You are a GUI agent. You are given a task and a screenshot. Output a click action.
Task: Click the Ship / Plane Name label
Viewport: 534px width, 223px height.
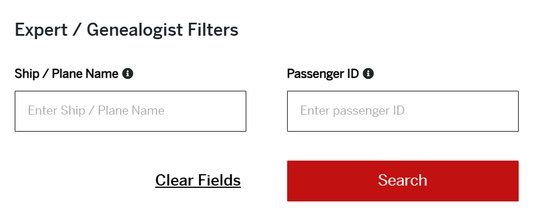[66, 74]
